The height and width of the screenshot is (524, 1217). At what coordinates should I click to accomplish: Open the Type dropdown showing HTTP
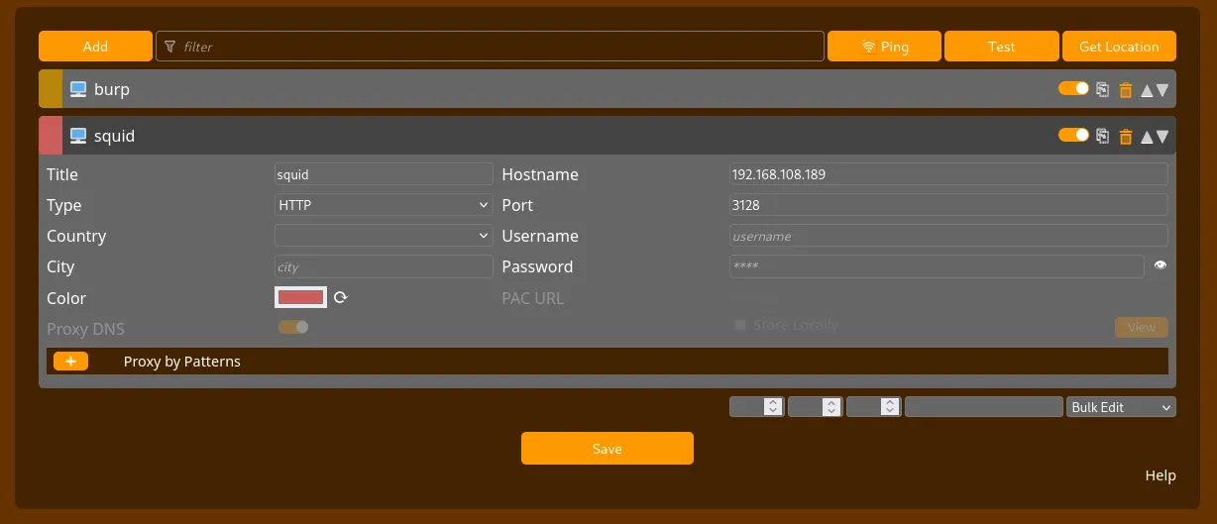tap(384, 205)
